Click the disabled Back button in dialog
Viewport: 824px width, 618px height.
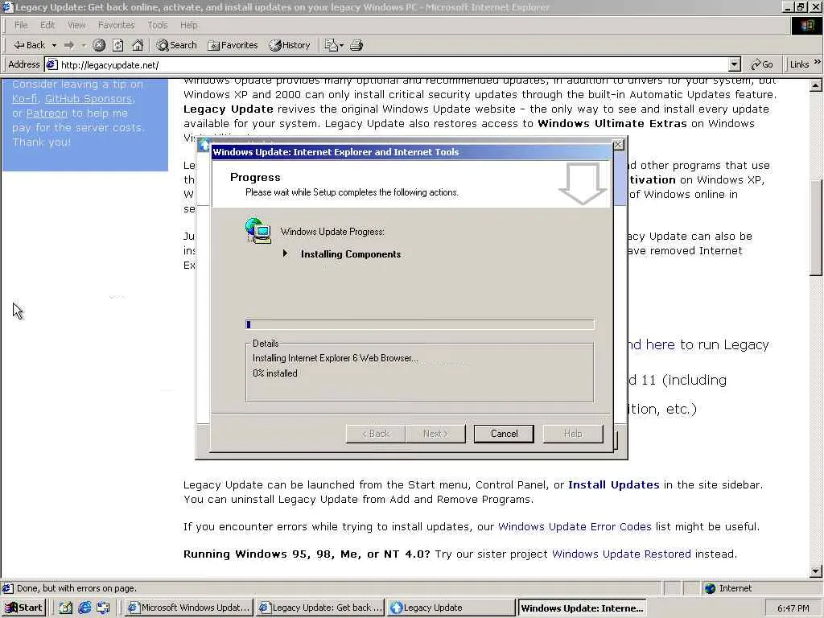click(x=376, y=434)
